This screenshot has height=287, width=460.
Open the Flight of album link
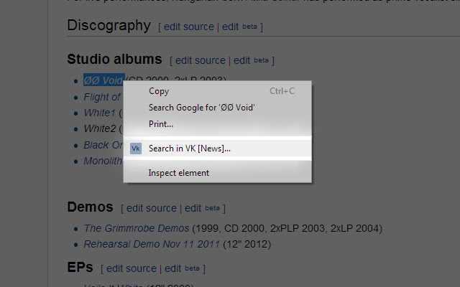point(102,97)
